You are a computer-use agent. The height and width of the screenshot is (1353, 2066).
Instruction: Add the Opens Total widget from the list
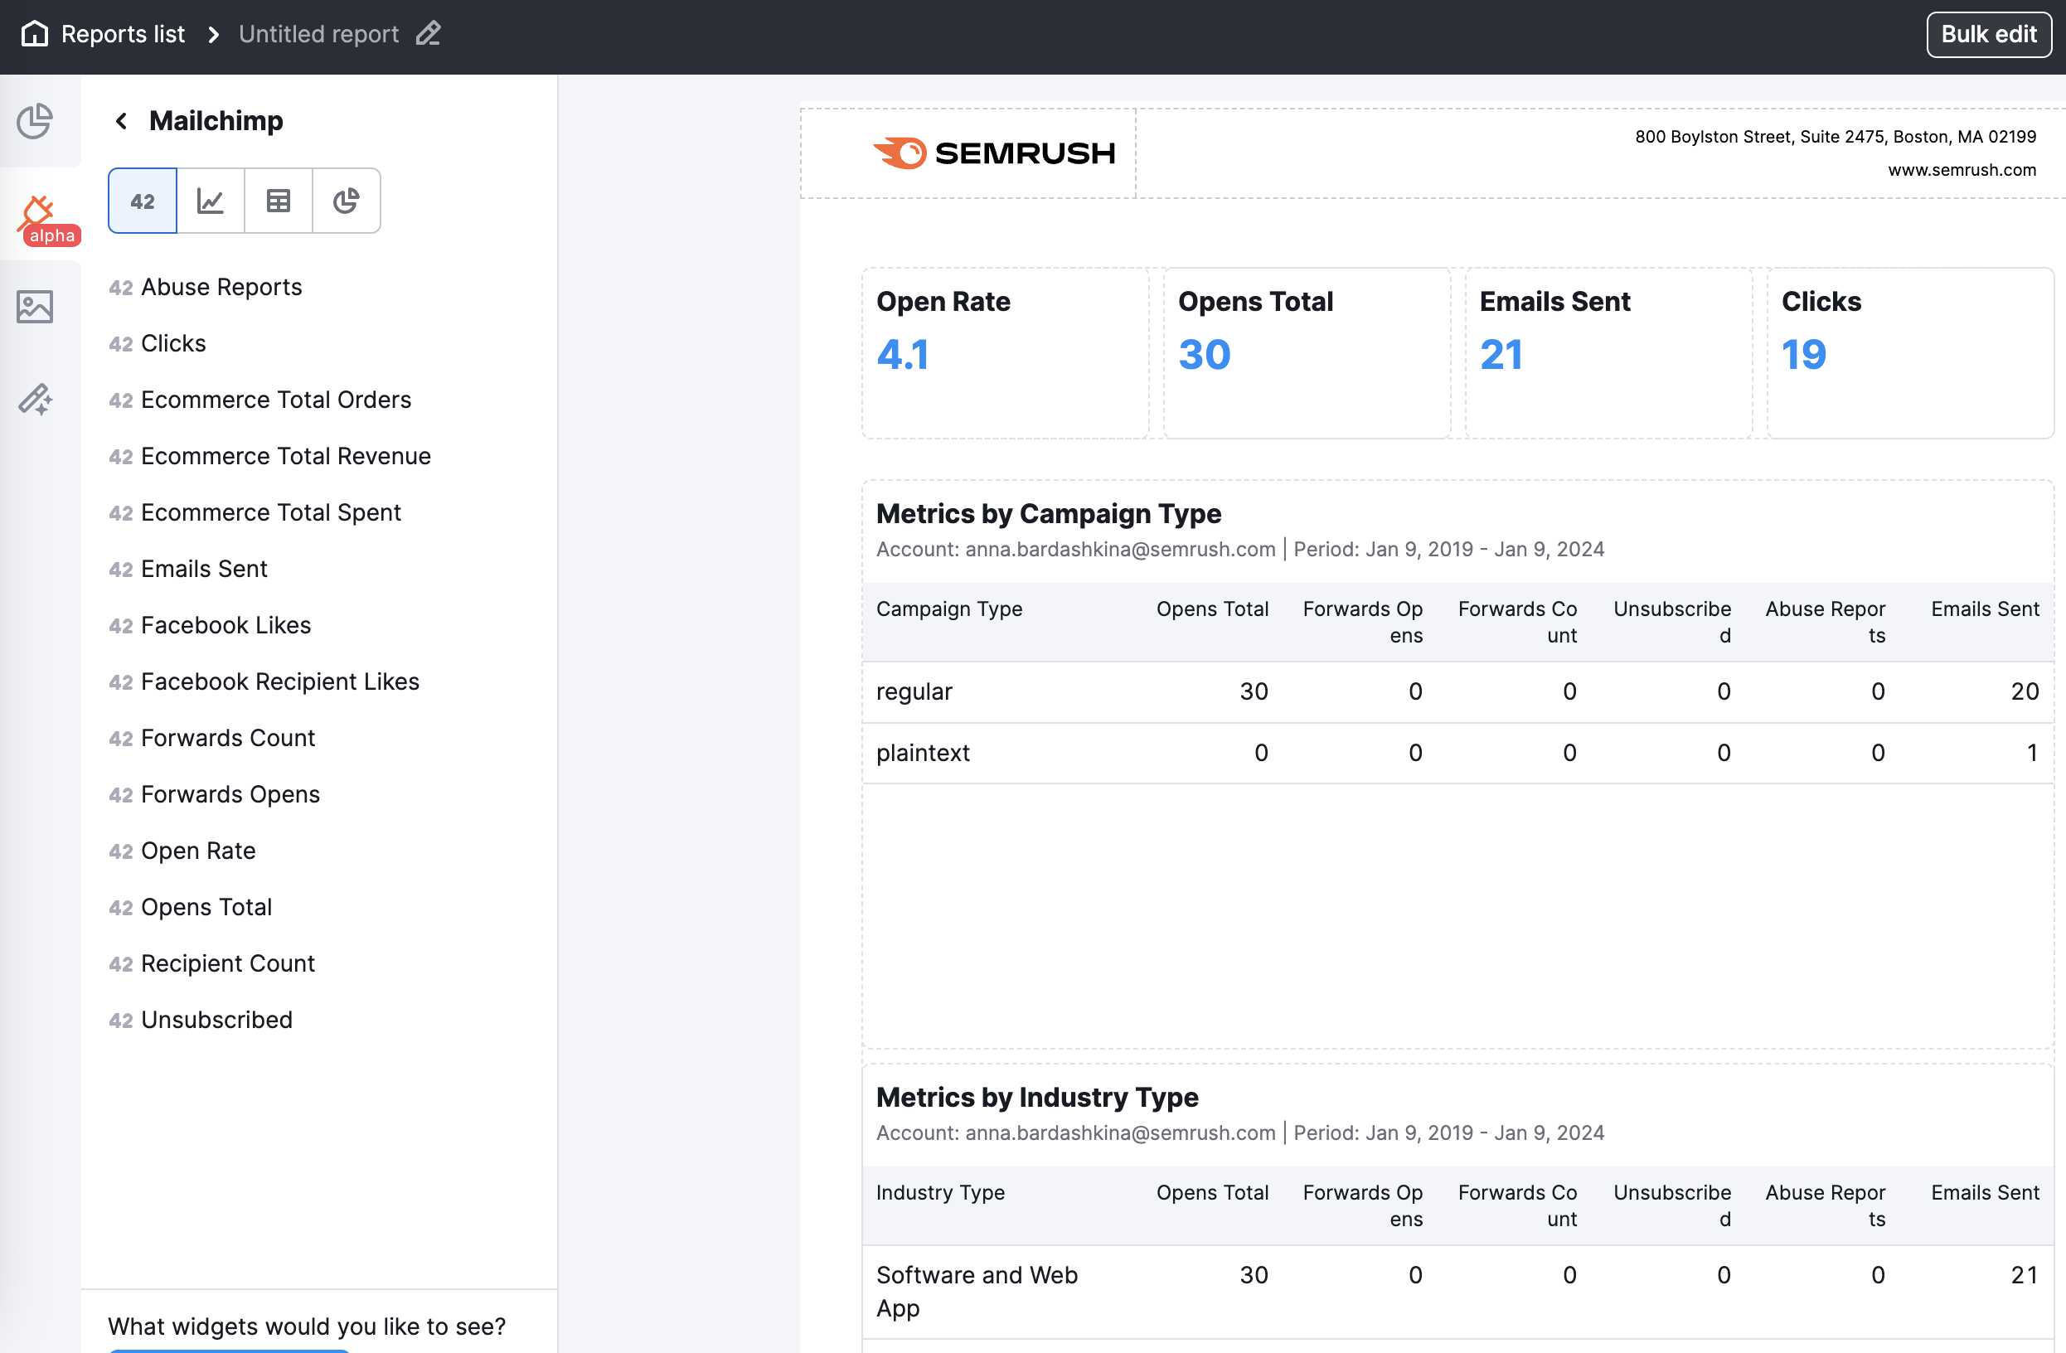click(x=191, y=908)
